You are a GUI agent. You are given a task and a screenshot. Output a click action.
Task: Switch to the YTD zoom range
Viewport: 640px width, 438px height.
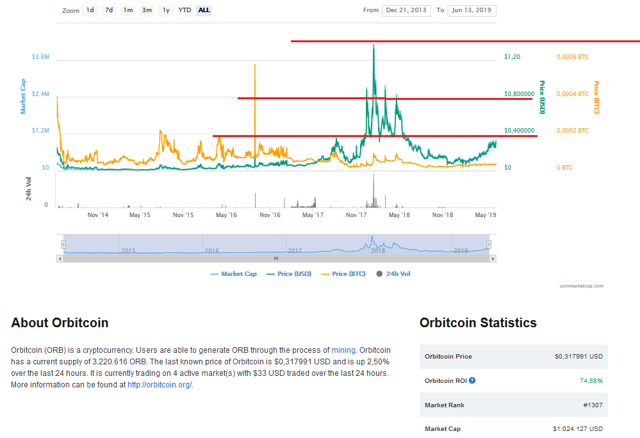(x=185, y=10)
